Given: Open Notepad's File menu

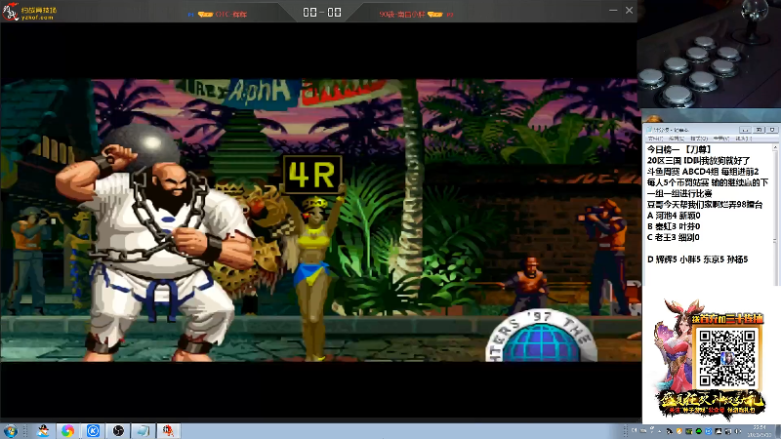Looking at the screenshot, I should point(655,139).
